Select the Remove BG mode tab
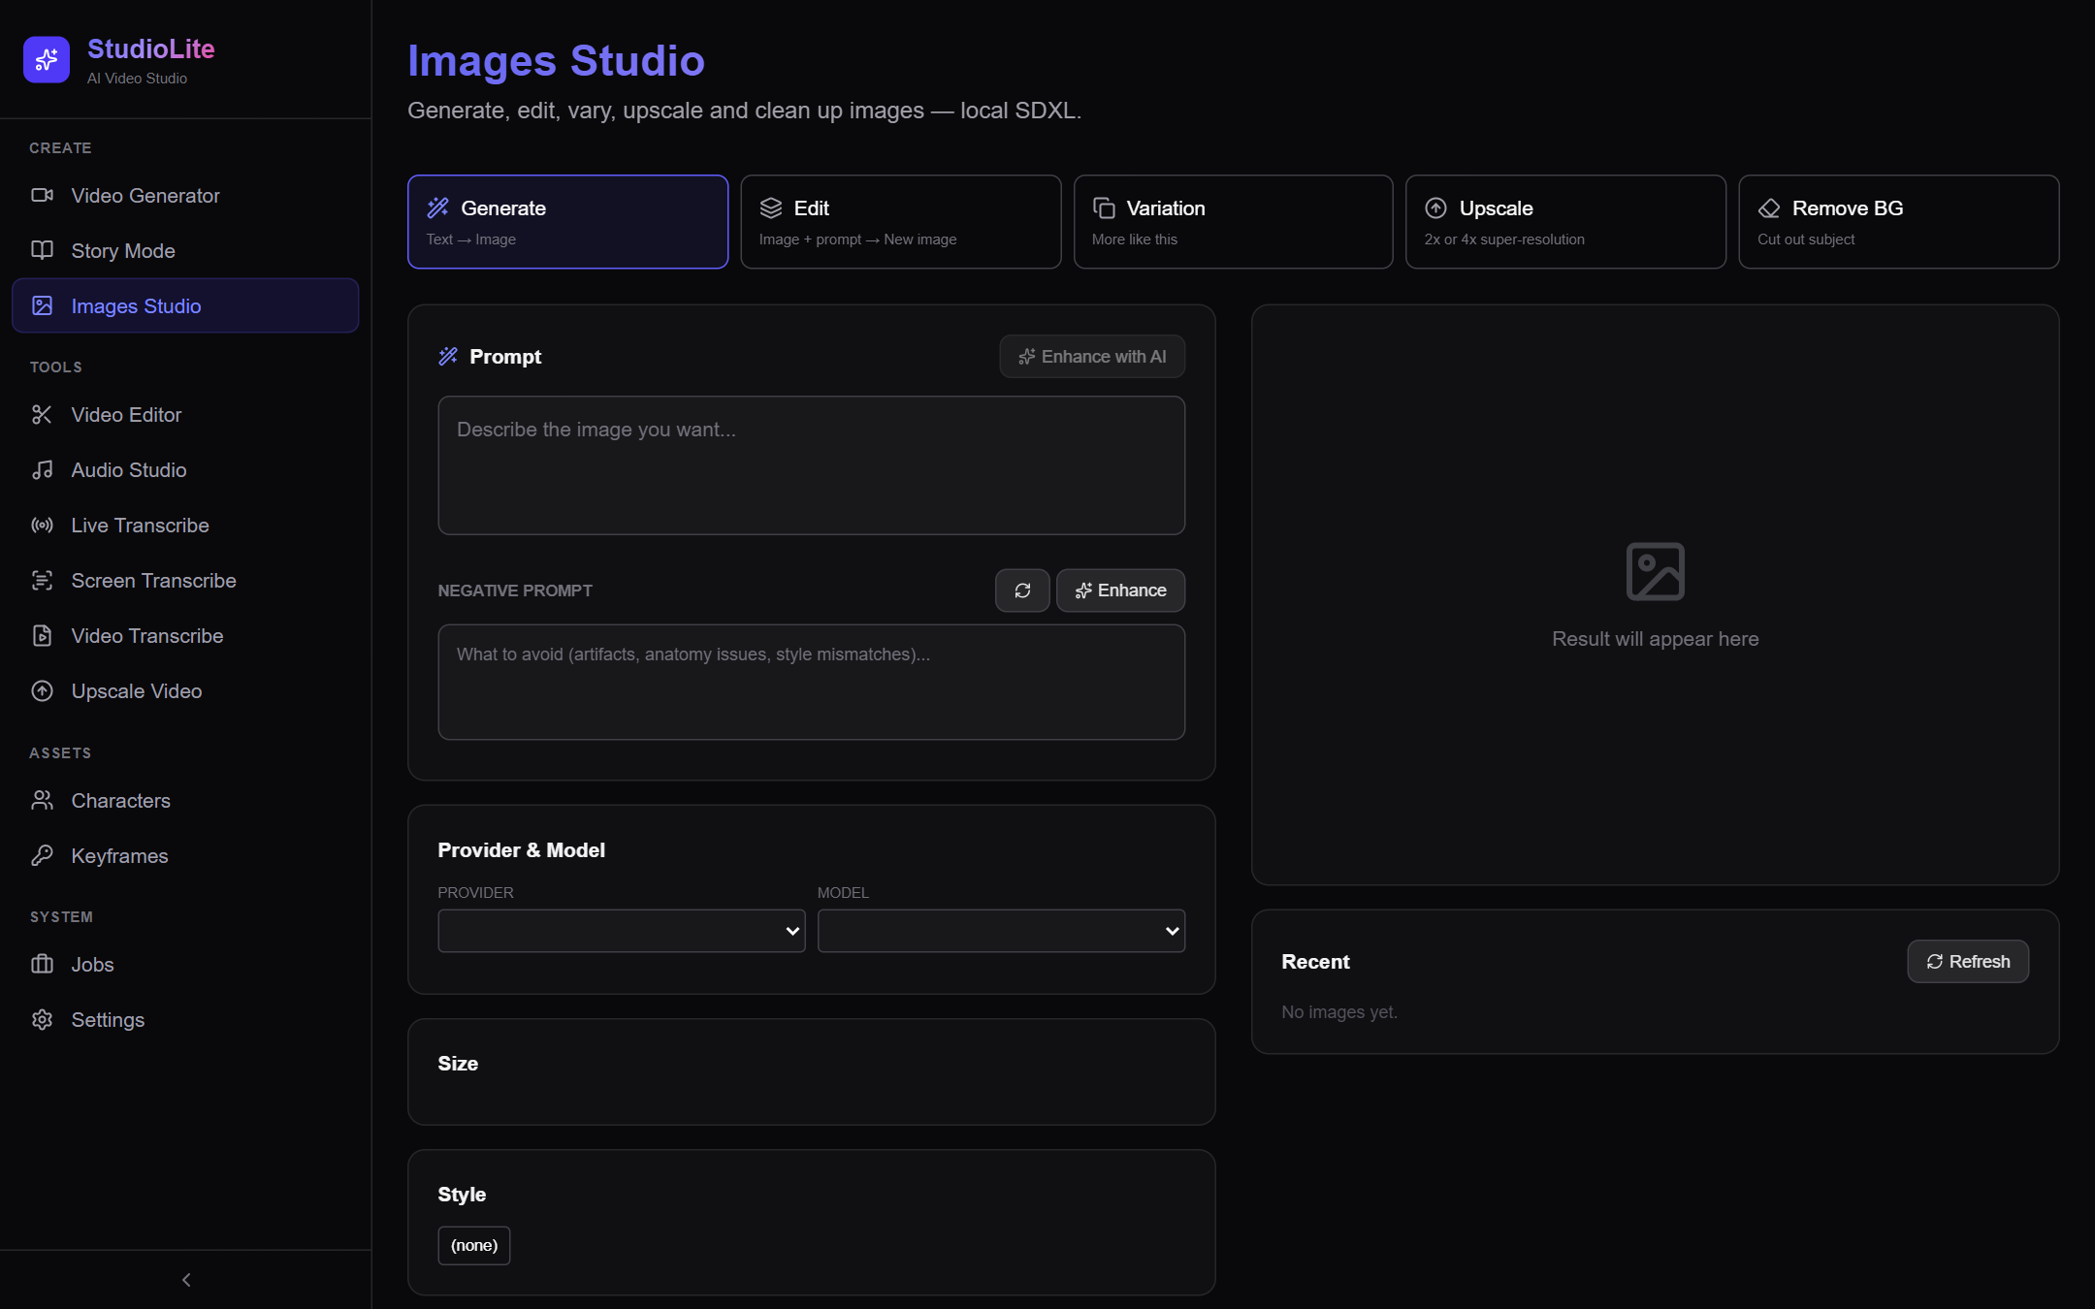This screenshot has height=1309, width=2095. click(1898, 222)
